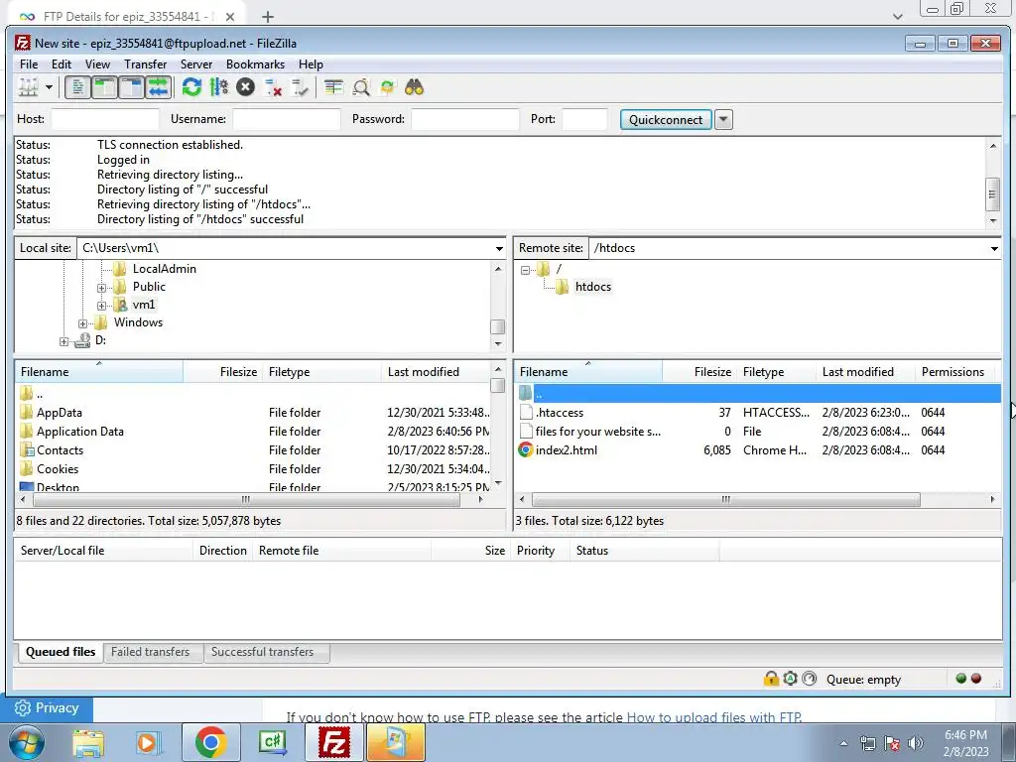This screenshot has width=1016, height=762.
Task: Switch to the Failed transfers tab
Action: (151, 652)
